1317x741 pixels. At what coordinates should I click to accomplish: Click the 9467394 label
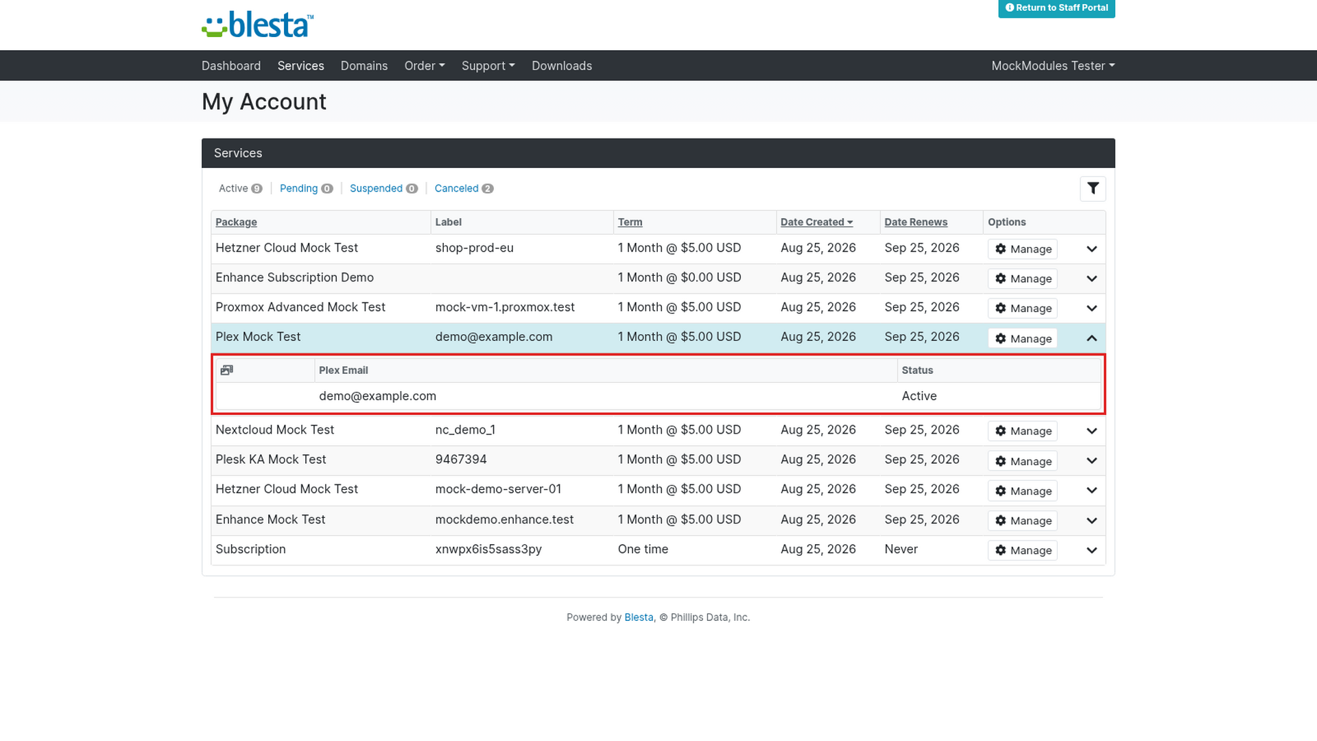pos(461,460)
